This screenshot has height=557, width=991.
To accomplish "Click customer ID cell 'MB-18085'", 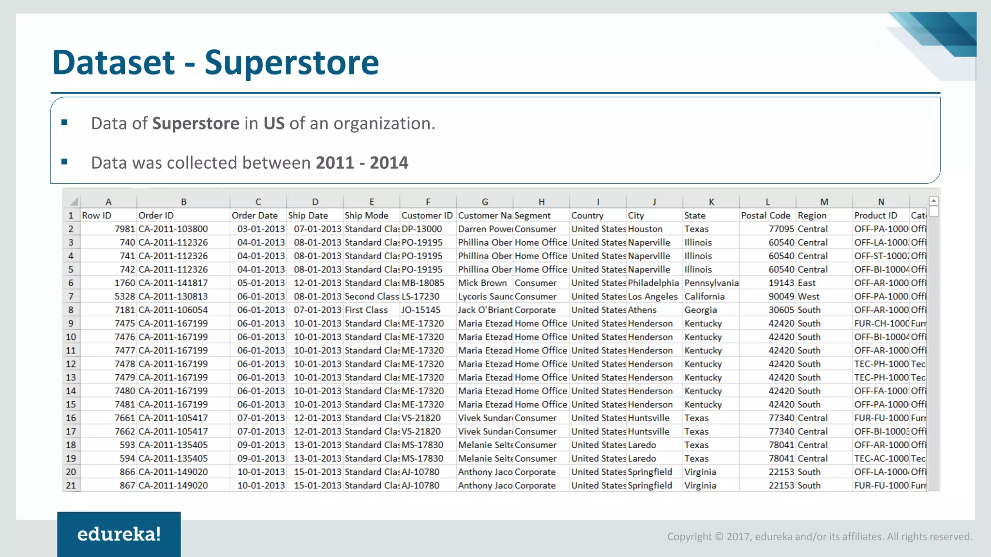I will tap(428, 283).
